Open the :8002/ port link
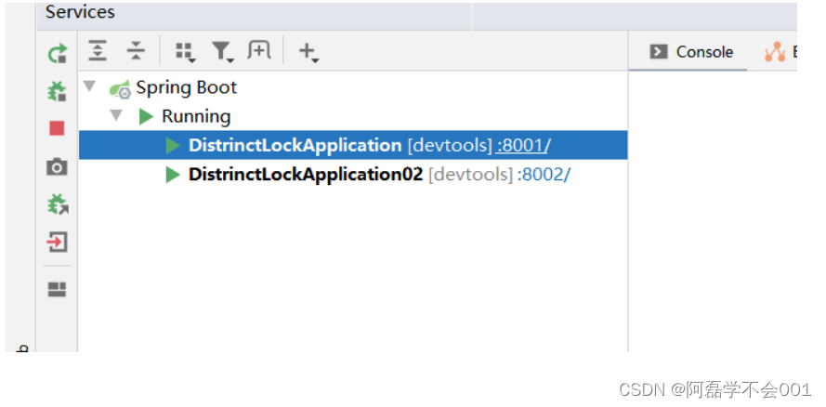This screenshot has width=826, height=407. tap(544, 175)
